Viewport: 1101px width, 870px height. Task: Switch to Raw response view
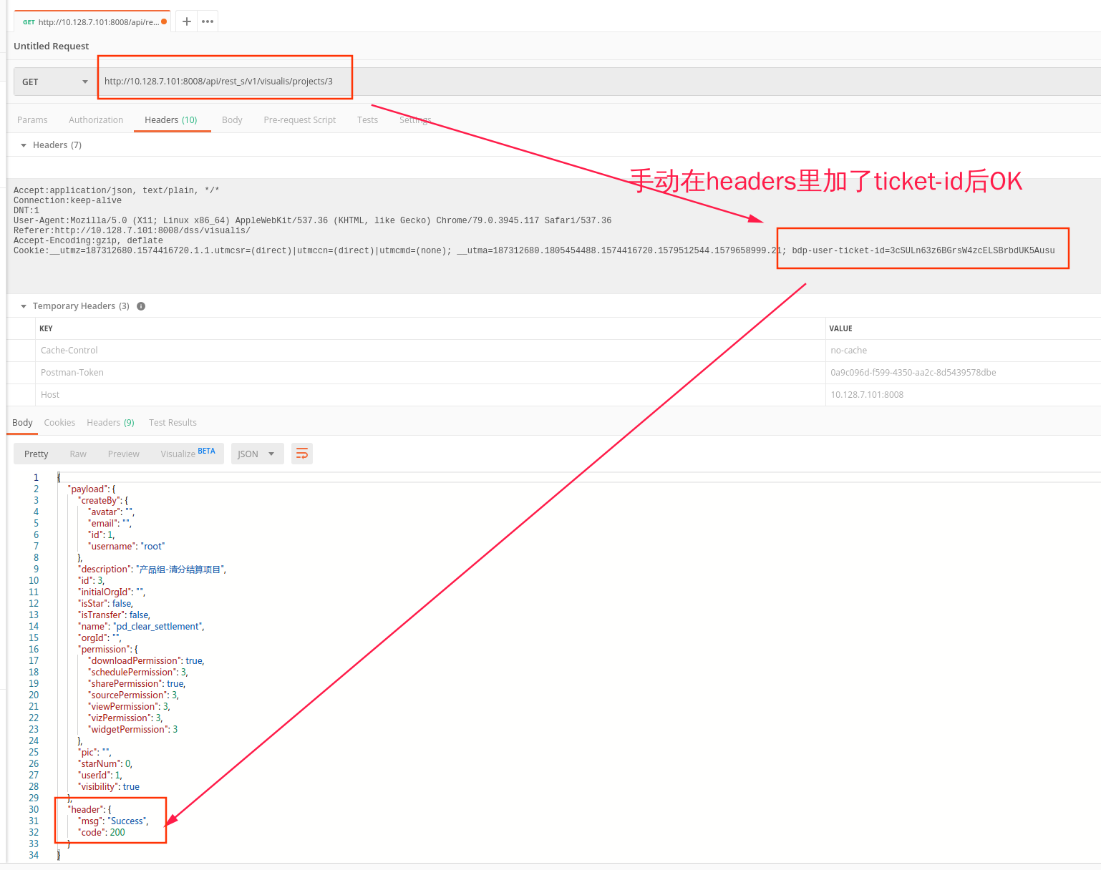coord(78,454)
